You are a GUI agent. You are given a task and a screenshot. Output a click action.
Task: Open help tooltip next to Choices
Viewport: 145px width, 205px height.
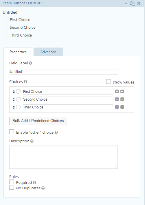tap(25, 82)
